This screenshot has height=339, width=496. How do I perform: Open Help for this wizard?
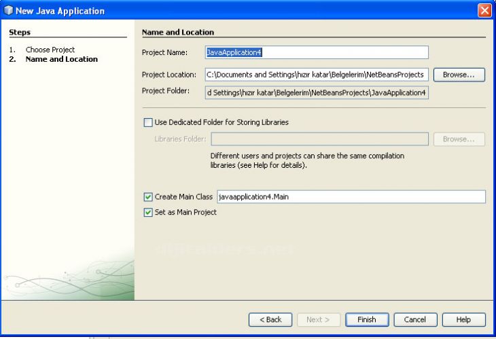[464, 320]
